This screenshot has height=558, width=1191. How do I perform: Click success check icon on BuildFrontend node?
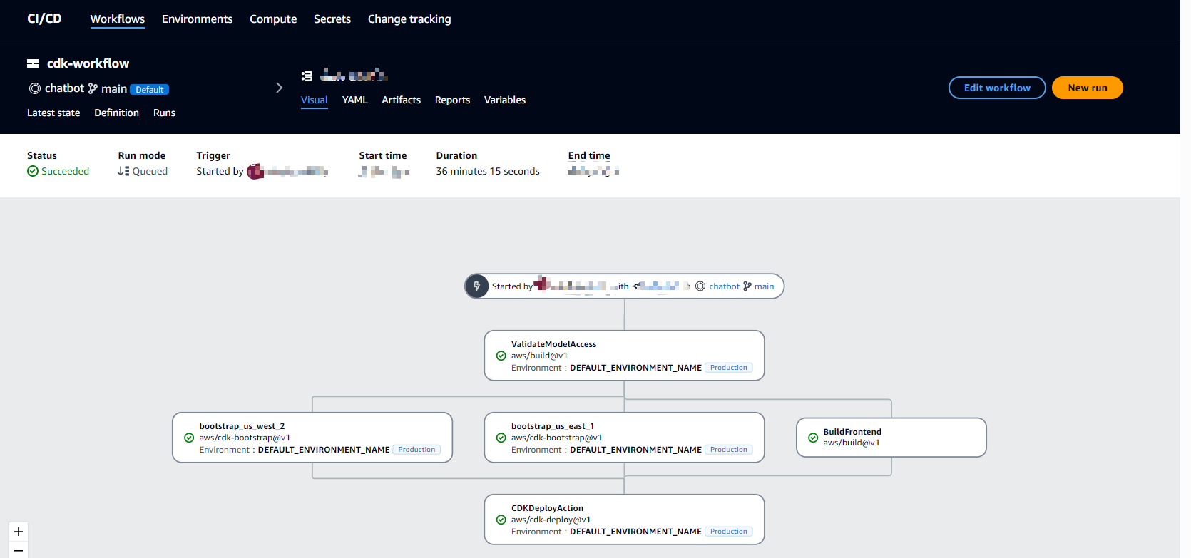(x=813, y=438)
